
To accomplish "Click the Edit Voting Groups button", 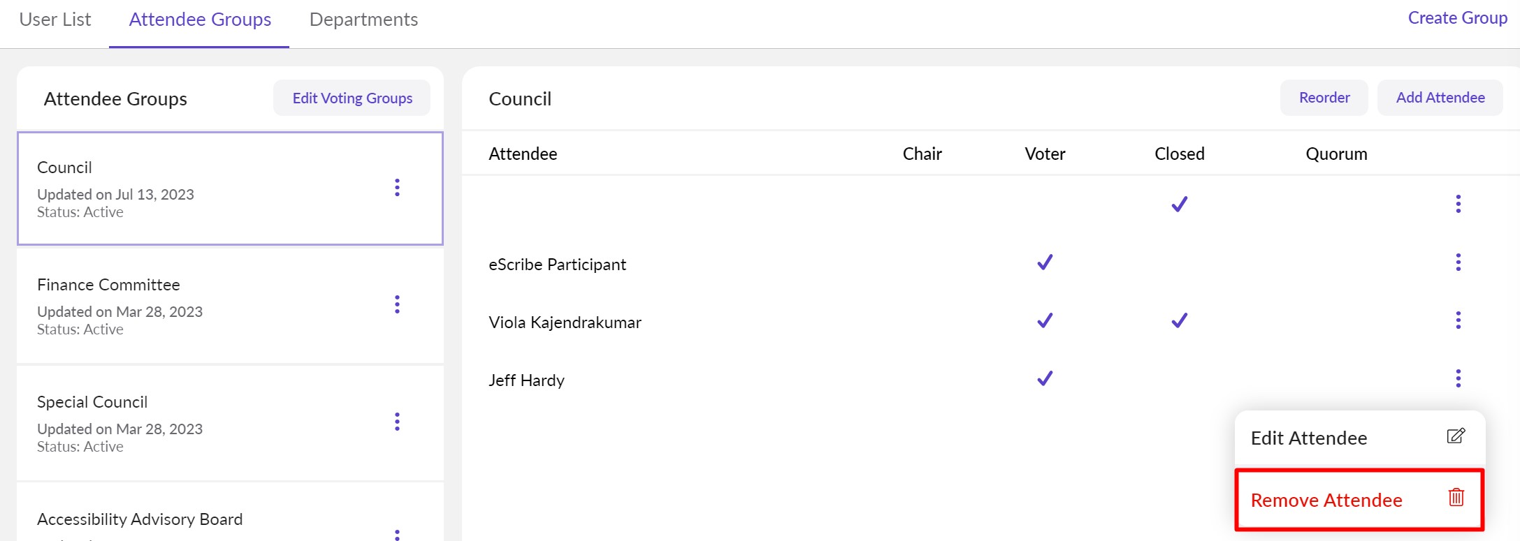I will pyautogui.click(x=352, y=98).
